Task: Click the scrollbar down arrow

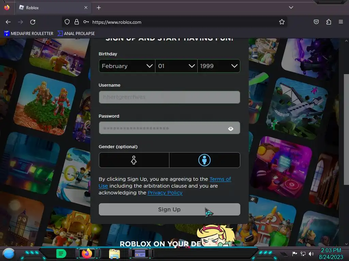Action: [x=346, y=244]
